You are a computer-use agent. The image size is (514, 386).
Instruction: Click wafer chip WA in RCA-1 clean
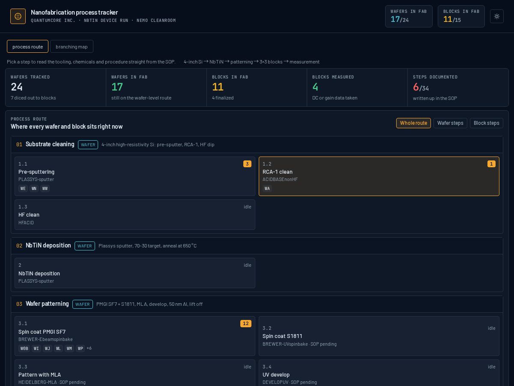(267, 188)
